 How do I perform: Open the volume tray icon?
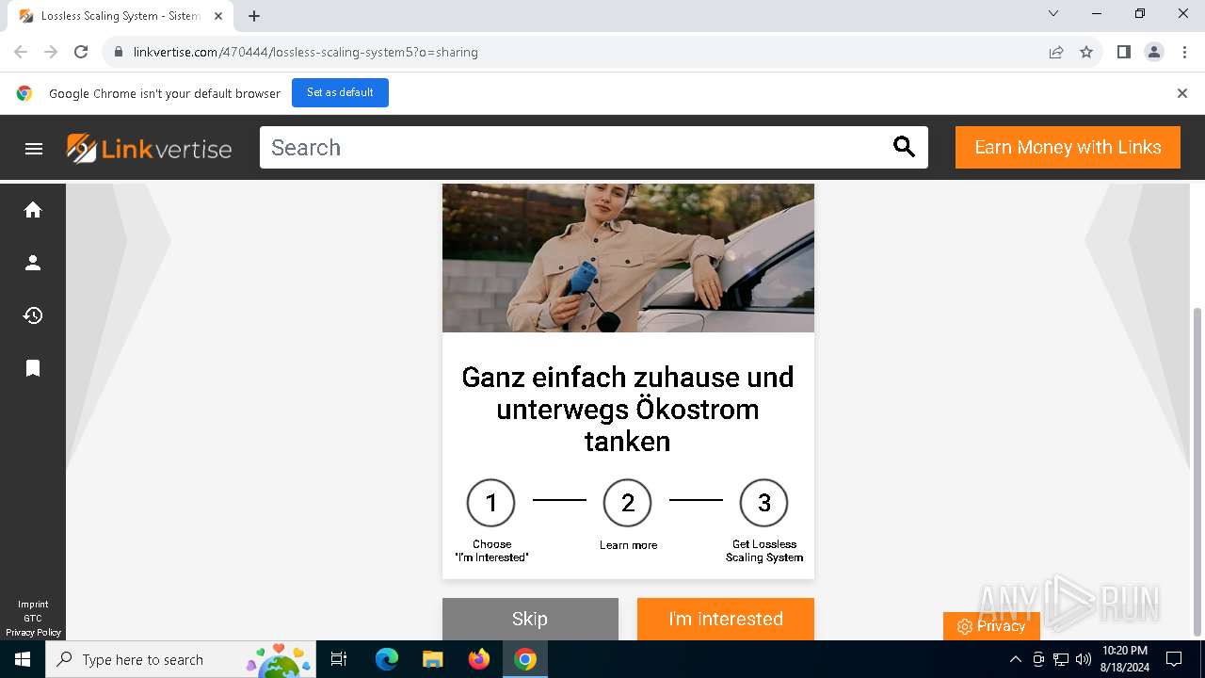coord(1084,659)
